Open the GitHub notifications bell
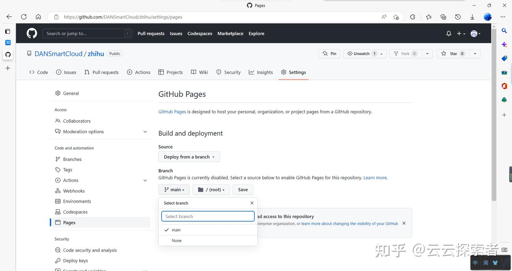 pyautogui.click(x=448, y=33)
